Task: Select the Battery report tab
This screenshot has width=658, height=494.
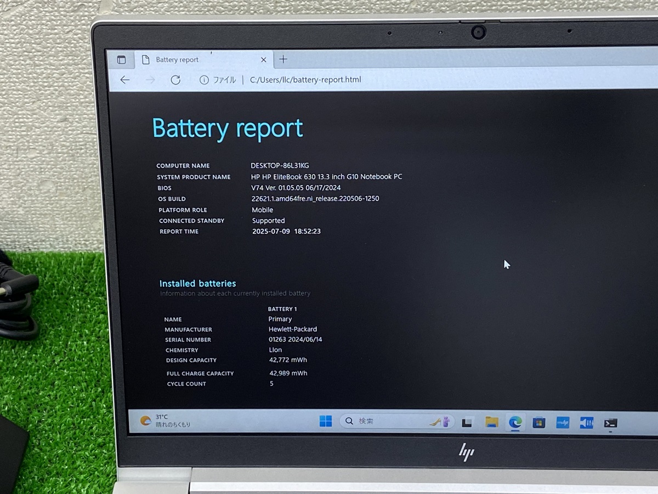Action: pyautogui.click(x=204, y=60)
